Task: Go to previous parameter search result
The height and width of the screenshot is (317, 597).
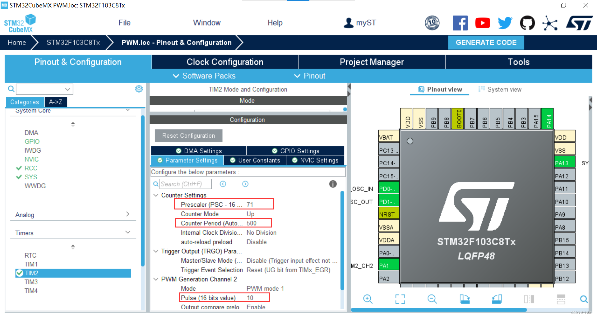Action: click(x=223, y=184)
